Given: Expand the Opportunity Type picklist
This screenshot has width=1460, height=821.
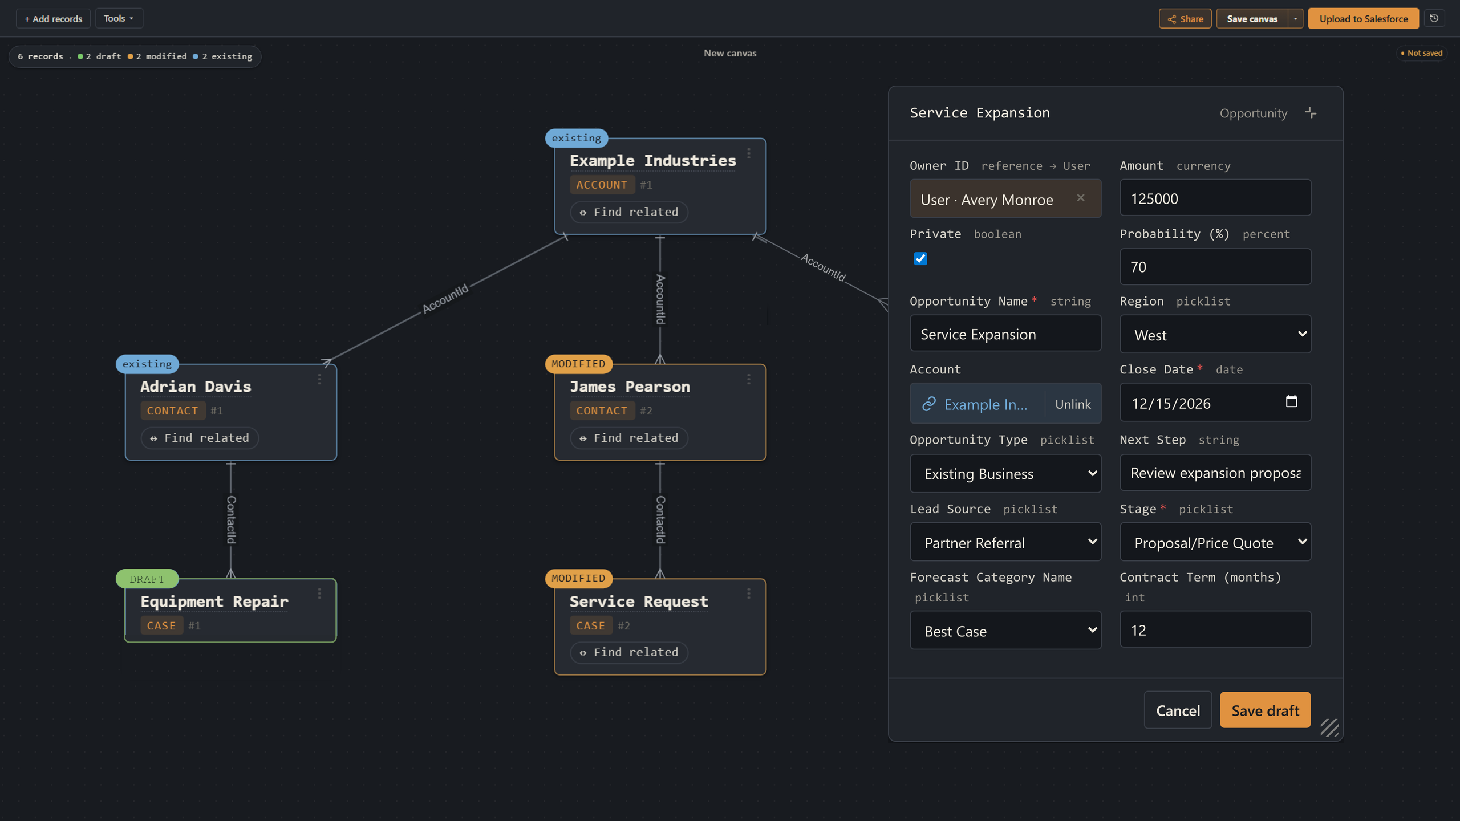Looking at the screenshot, I should pos(1005,473).
